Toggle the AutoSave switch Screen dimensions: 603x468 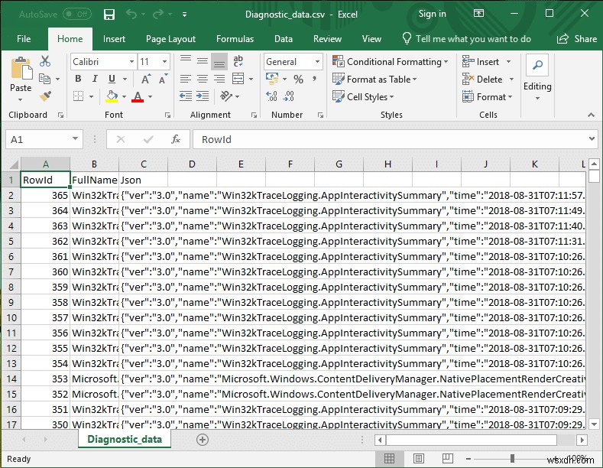point(76,15)
